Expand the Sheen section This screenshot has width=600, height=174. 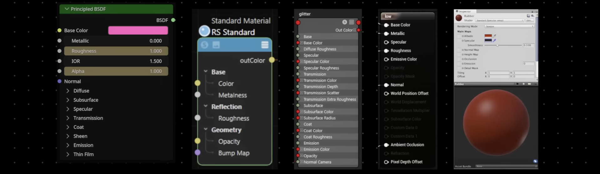tap(68, 136)
